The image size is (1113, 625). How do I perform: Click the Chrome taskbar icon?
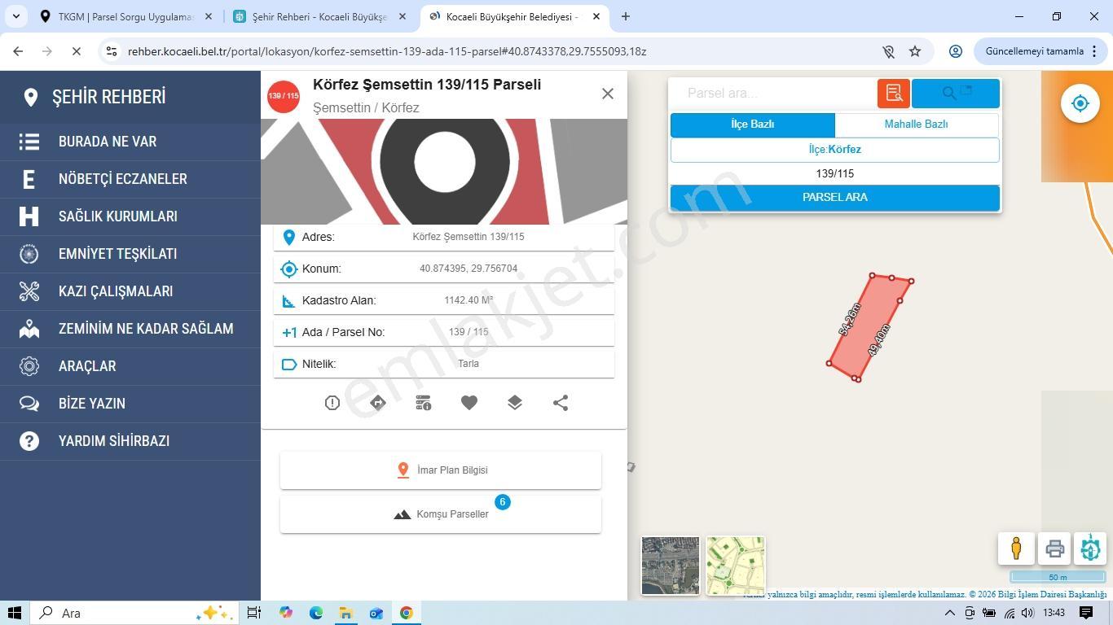click(x=406, y=613)
